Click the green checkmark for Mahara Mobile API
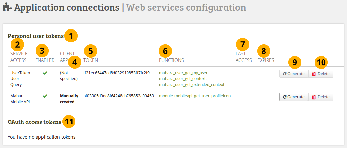The height and width of the screenshot is (148, 347). (45, 96)
